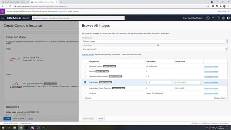Open the Platform images link
231x130 pixels.
(88, 55)
